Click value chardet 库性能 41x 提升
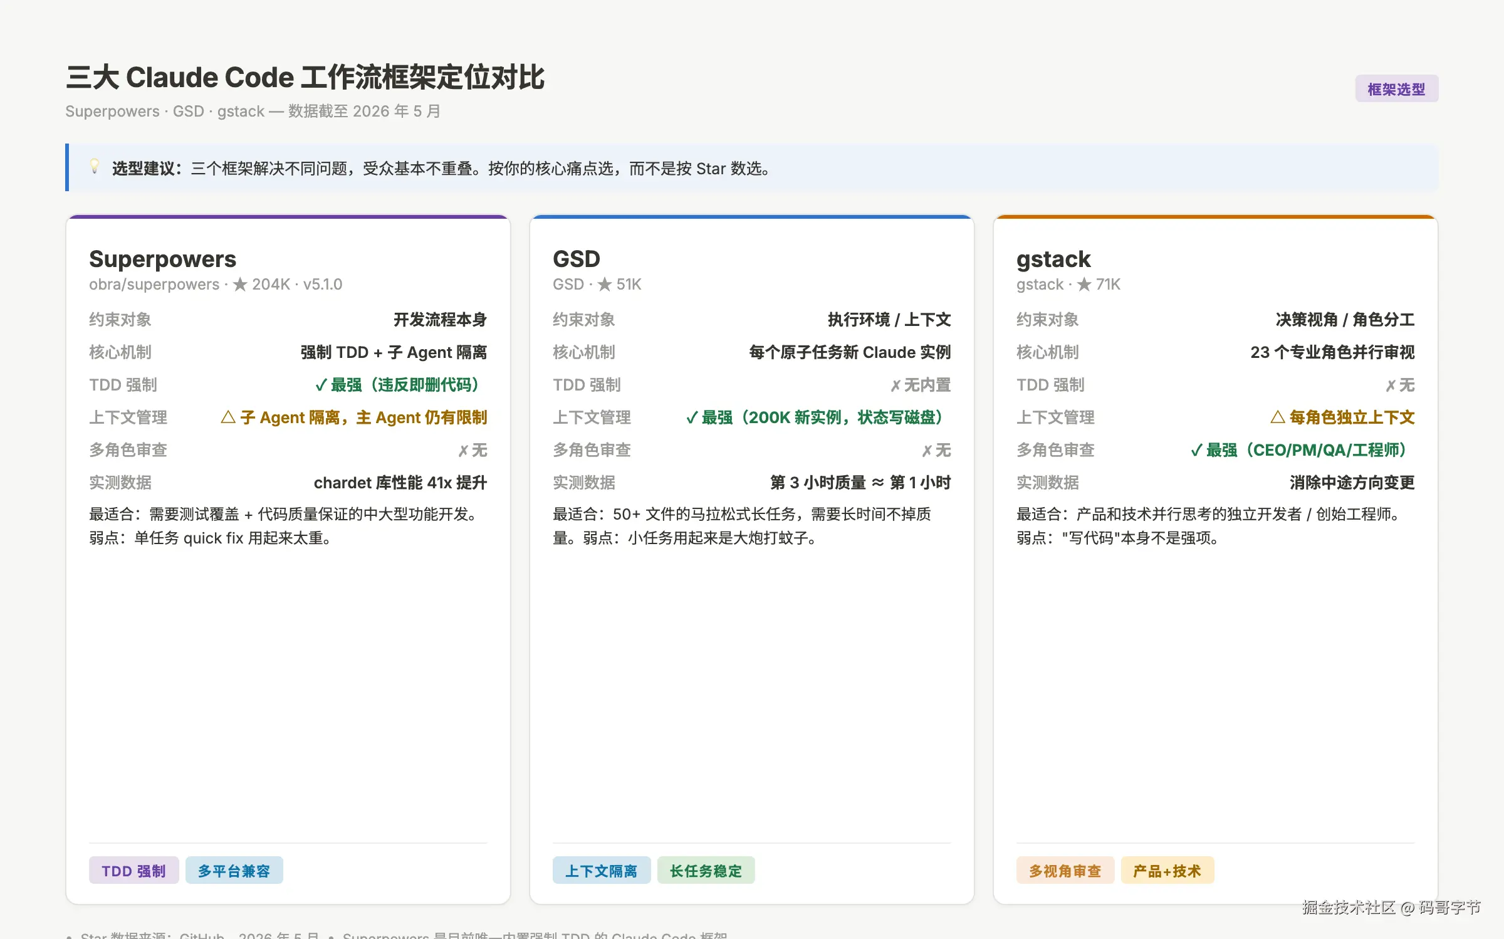This screenshot has height=939, width=1504. pyautogui.click(x=400, y=483)
